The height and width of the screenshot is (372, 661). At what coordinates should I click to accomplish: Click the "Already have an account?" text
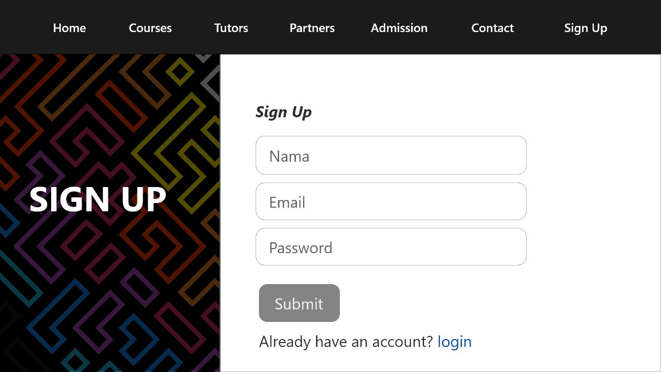pos(346,342)
